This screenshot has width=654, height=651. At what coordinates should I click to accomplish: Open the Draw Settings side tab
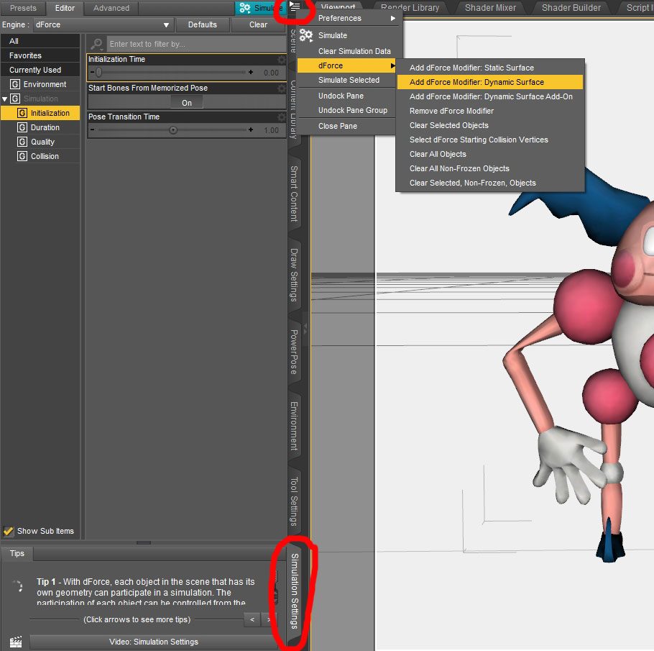coord(294,275)
